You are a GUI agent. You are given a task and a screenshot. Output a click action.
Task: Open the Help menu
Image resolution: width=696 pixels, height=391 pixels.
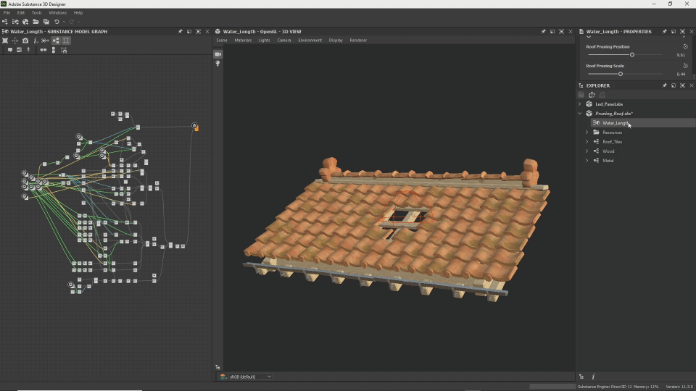click(x=78, y=13)
